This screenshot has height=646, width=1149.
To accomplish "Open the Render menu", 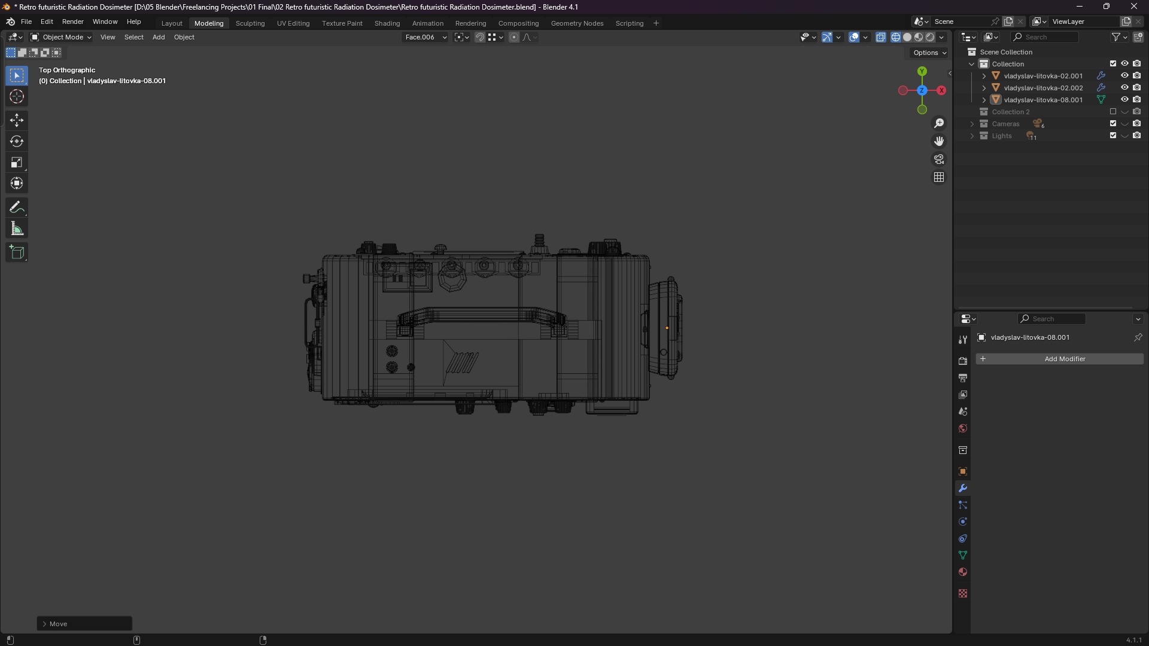I will point(73,22).
